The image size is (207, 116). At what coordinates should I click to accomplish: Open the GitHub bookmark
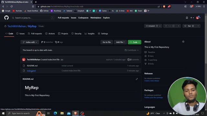click(x=44, y=11)
